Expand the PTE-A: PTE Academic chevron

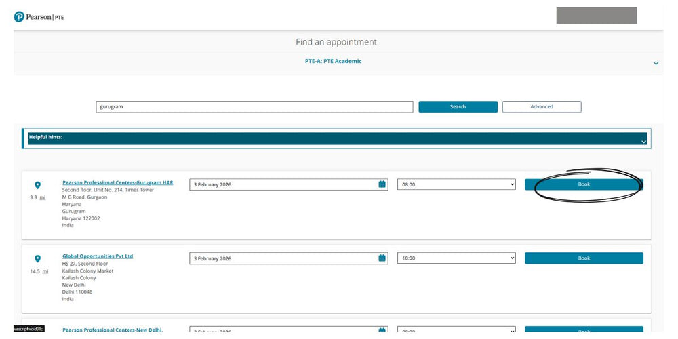pyautogui.click(x=656, y=63)
